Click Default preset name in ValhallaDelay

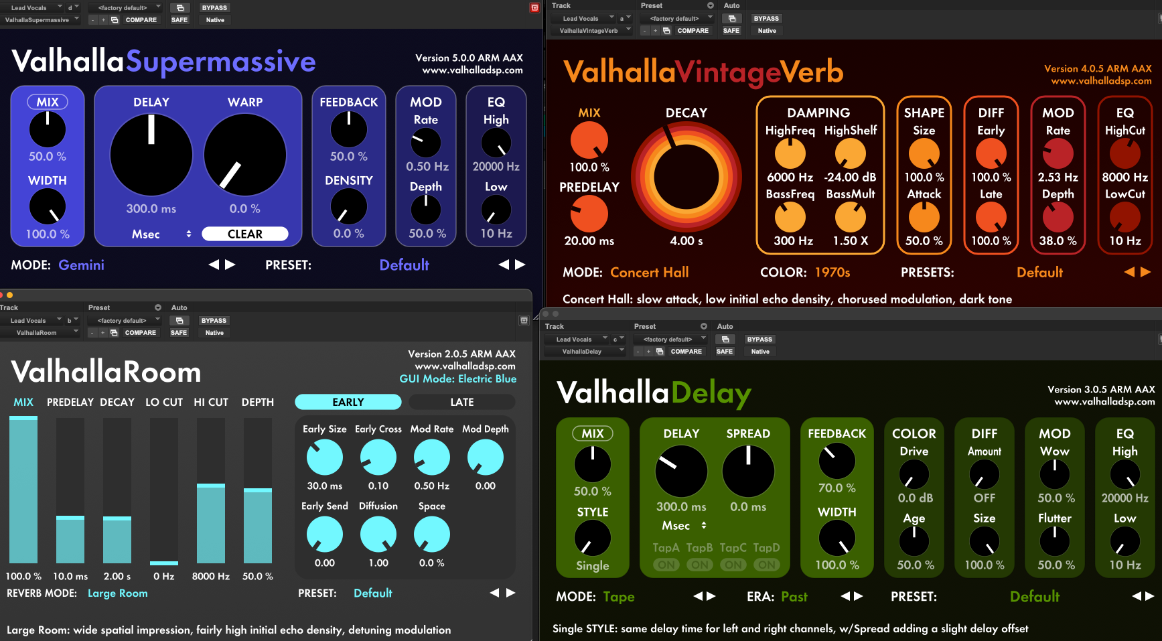point(1035,596)
